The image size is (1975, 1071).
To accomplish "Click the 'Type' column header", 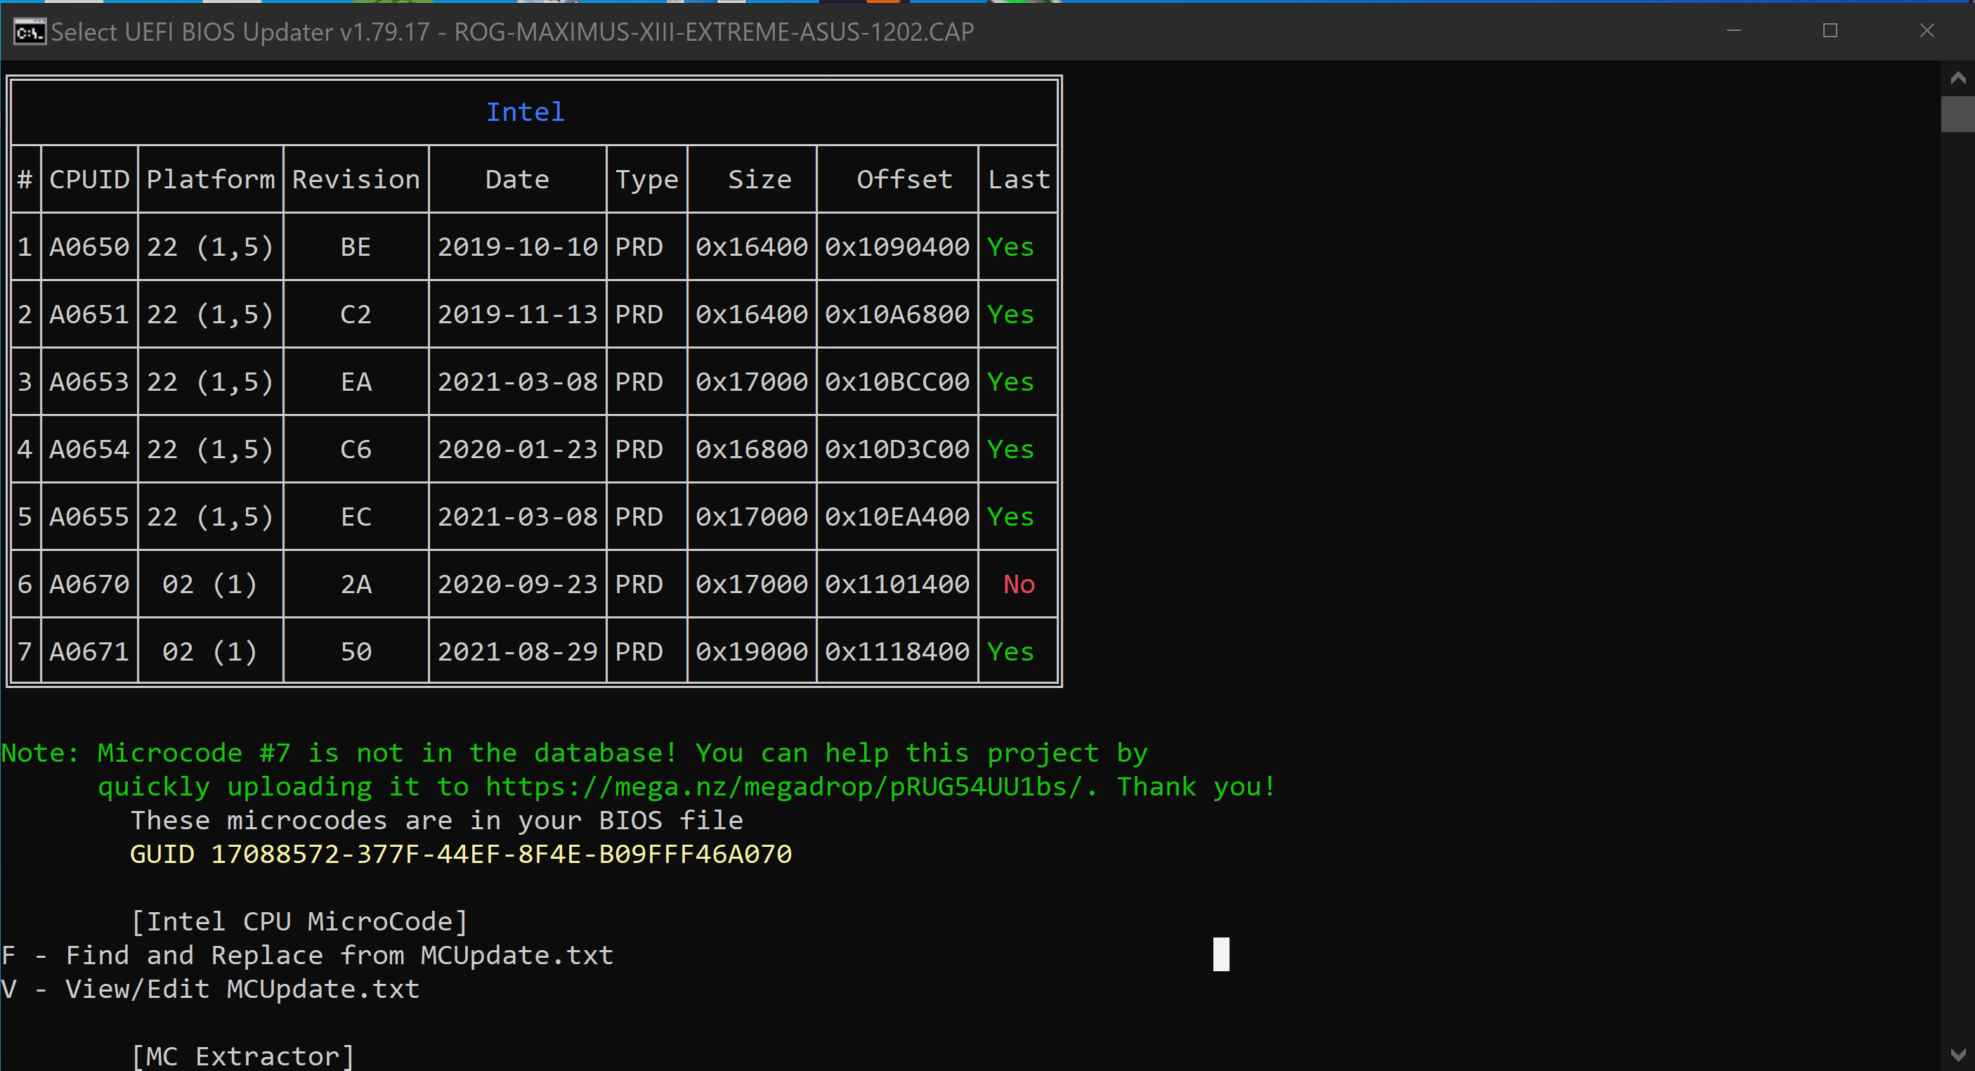I will pyautogui.click(x=647, y=180).
